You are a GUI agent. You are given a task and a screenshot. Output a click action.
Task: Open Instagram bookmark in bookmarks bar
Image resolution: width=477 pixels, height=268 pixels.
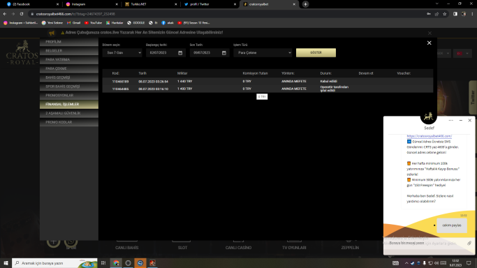tap(20, 23)
